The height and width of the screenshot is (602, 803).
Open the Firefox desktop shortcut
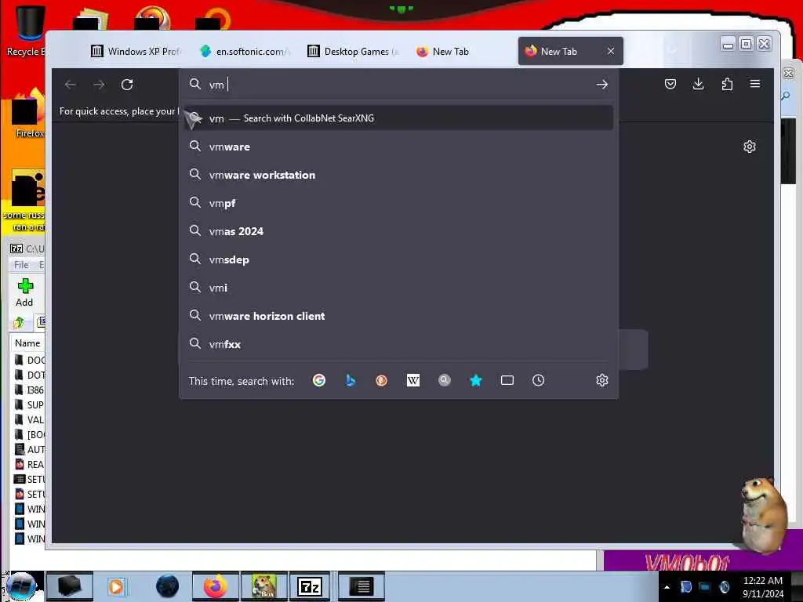pos(29,114)
